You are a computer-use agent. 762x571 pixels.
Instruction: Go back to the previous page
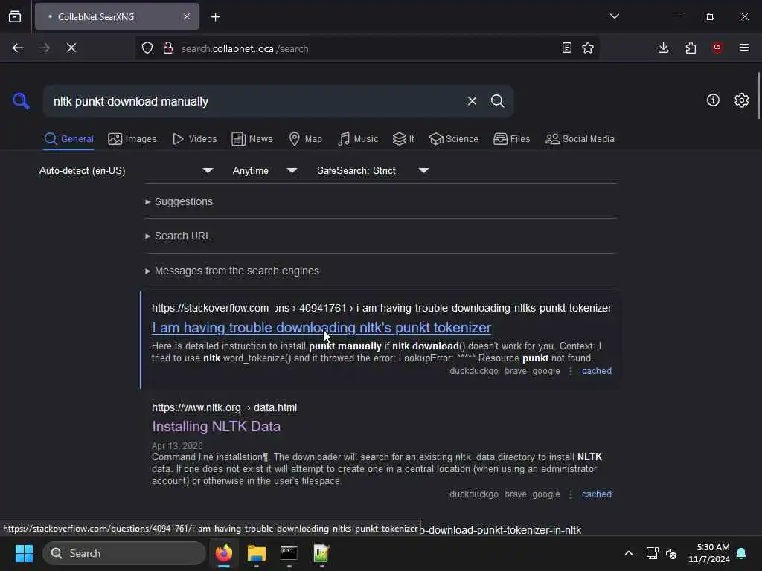click(18, 48)
